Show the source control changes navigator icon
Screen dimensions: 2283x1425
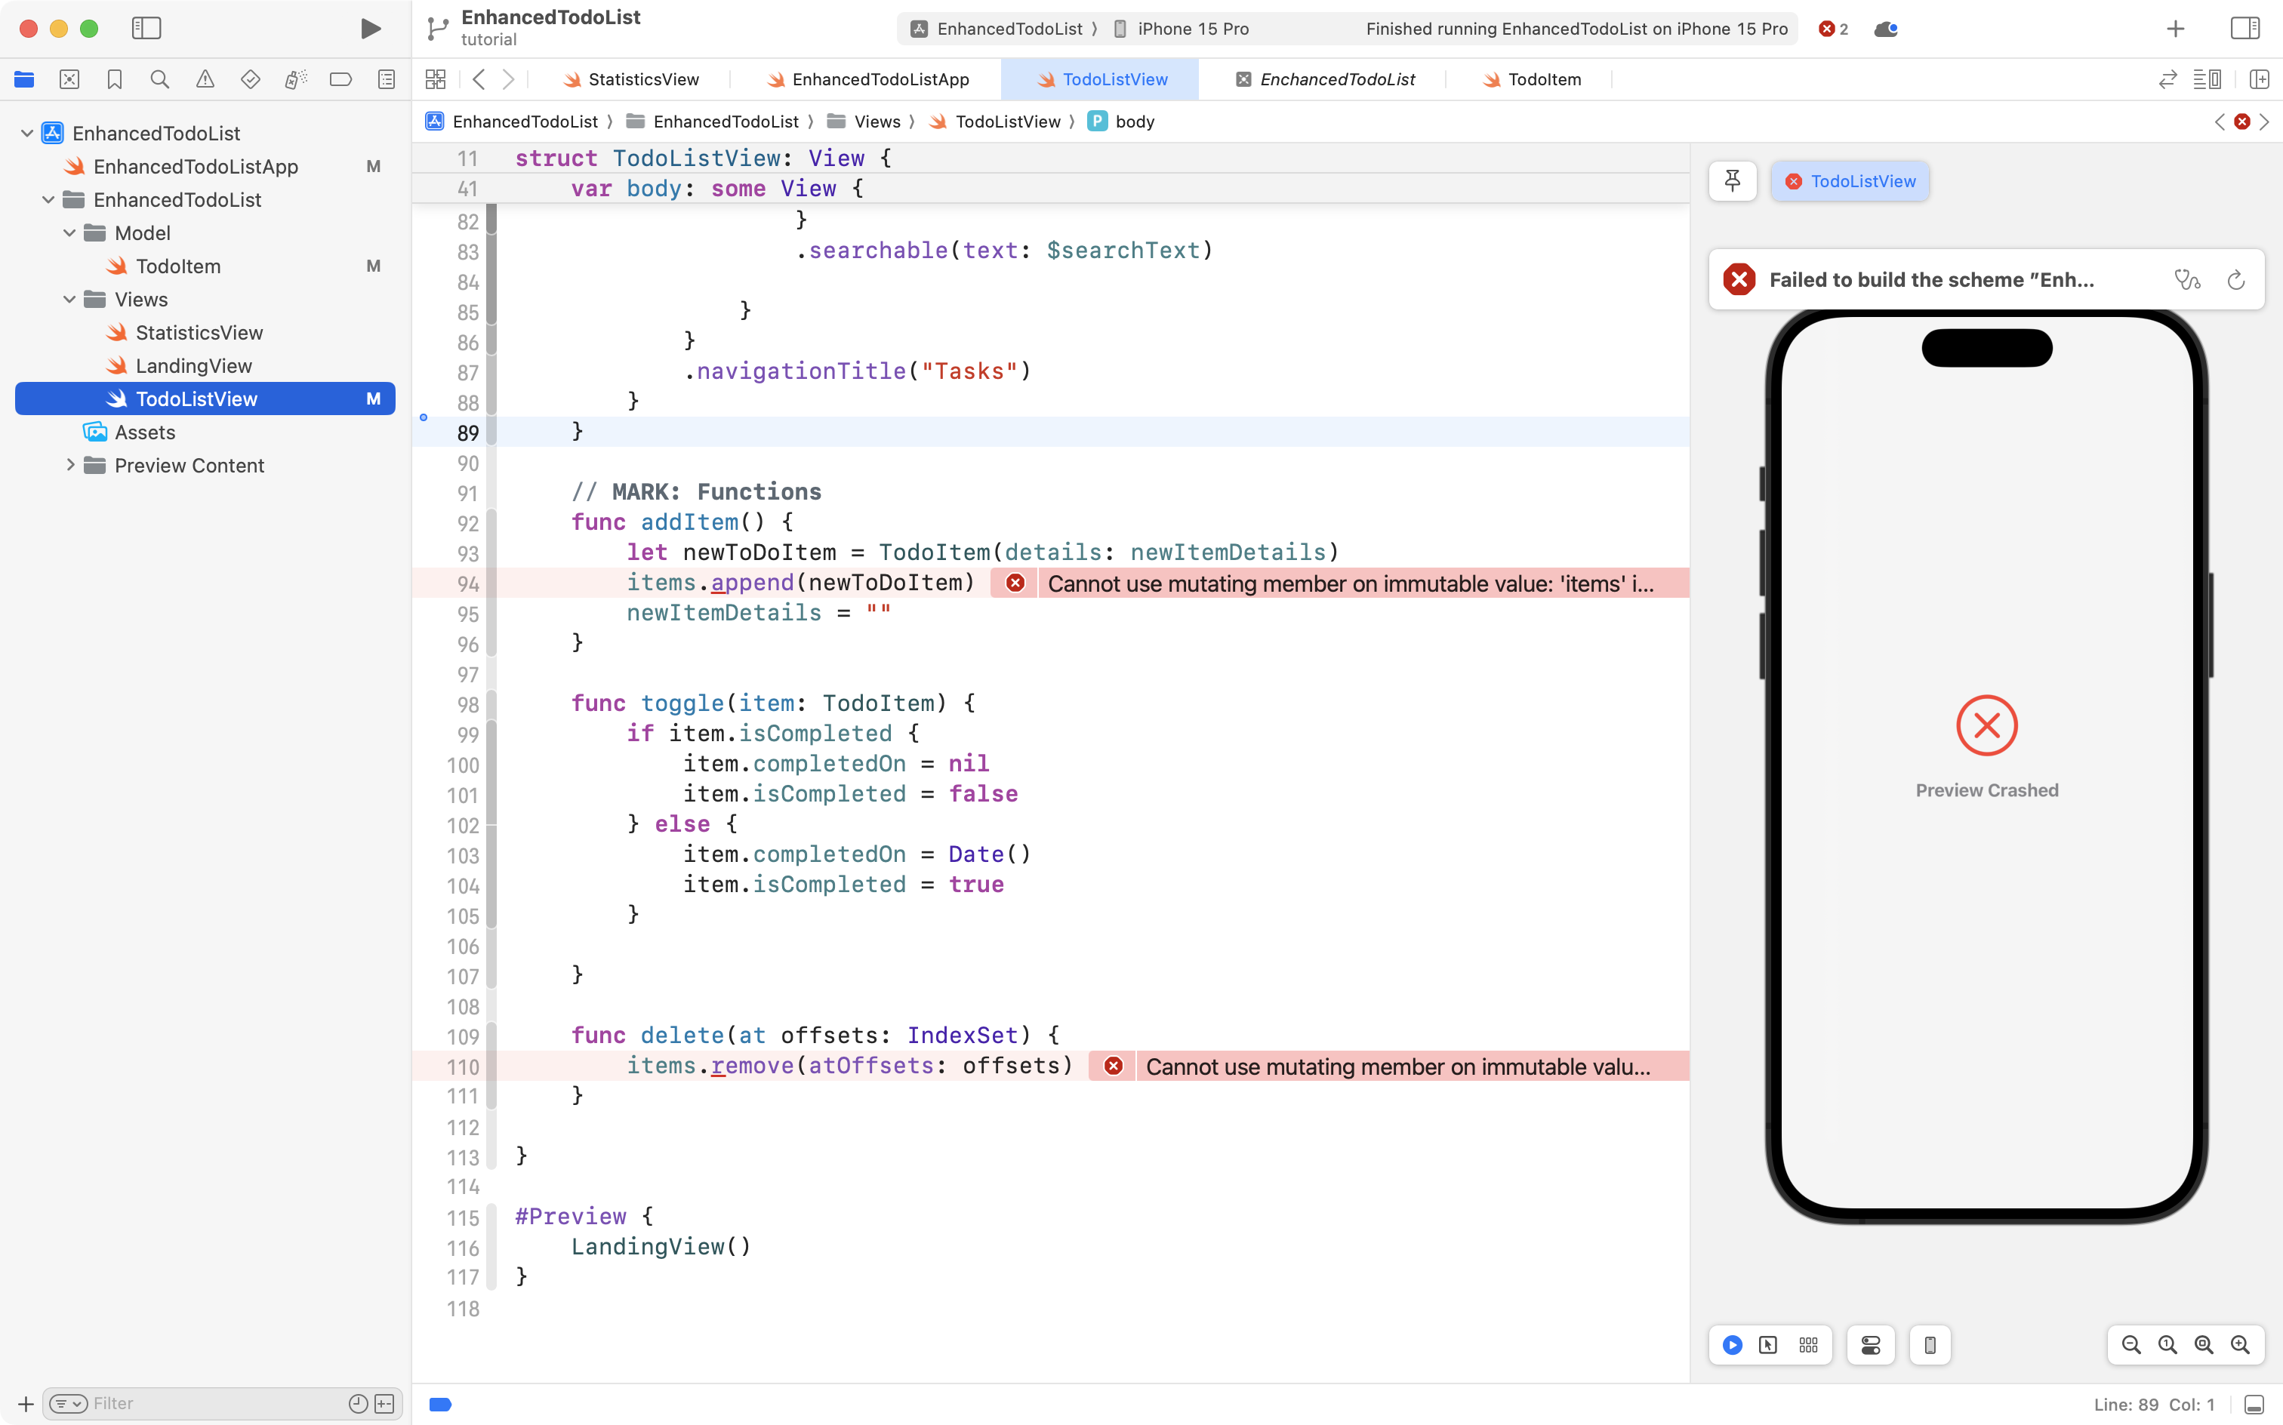(x=69, y=79)
